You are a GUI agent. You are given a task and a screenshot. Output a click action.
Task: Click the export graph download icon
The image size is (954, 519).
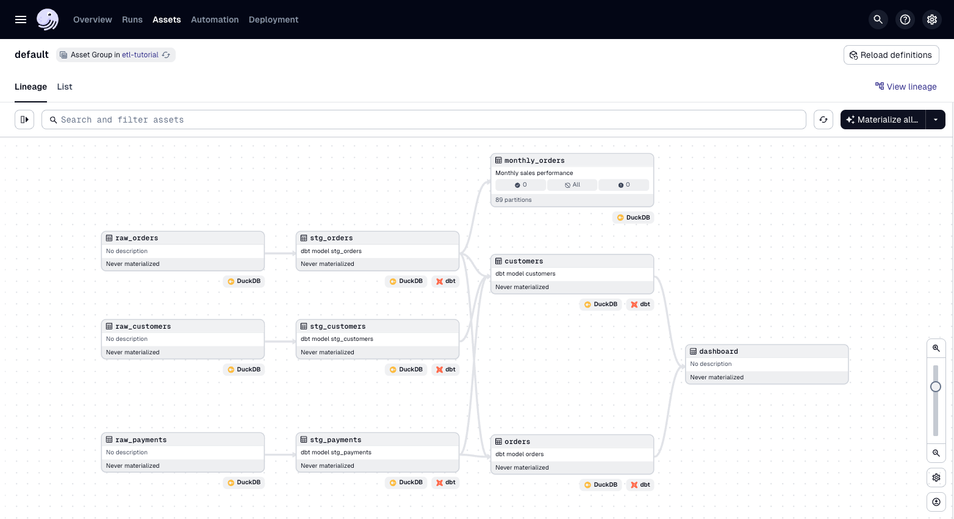[936, 502]
